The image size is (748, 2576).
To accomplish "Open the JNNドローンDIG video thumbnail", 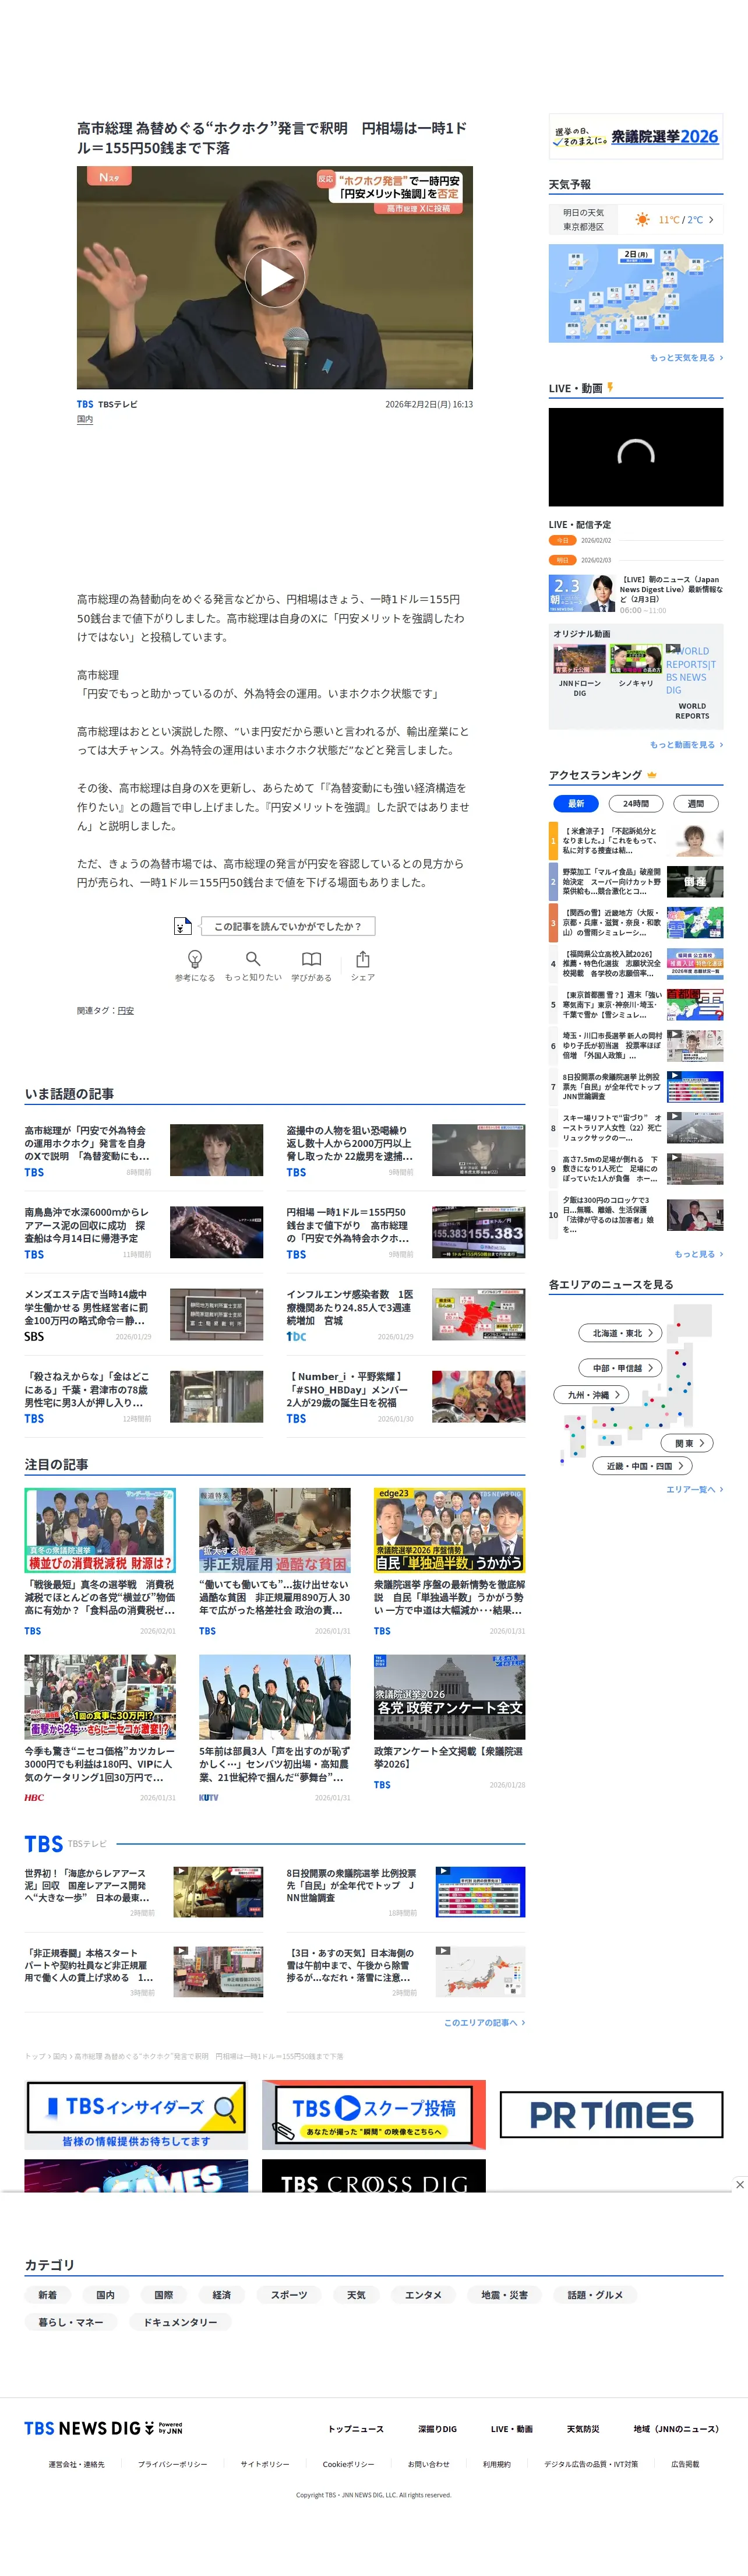I will pyautogui.click(x=580, y=660).
